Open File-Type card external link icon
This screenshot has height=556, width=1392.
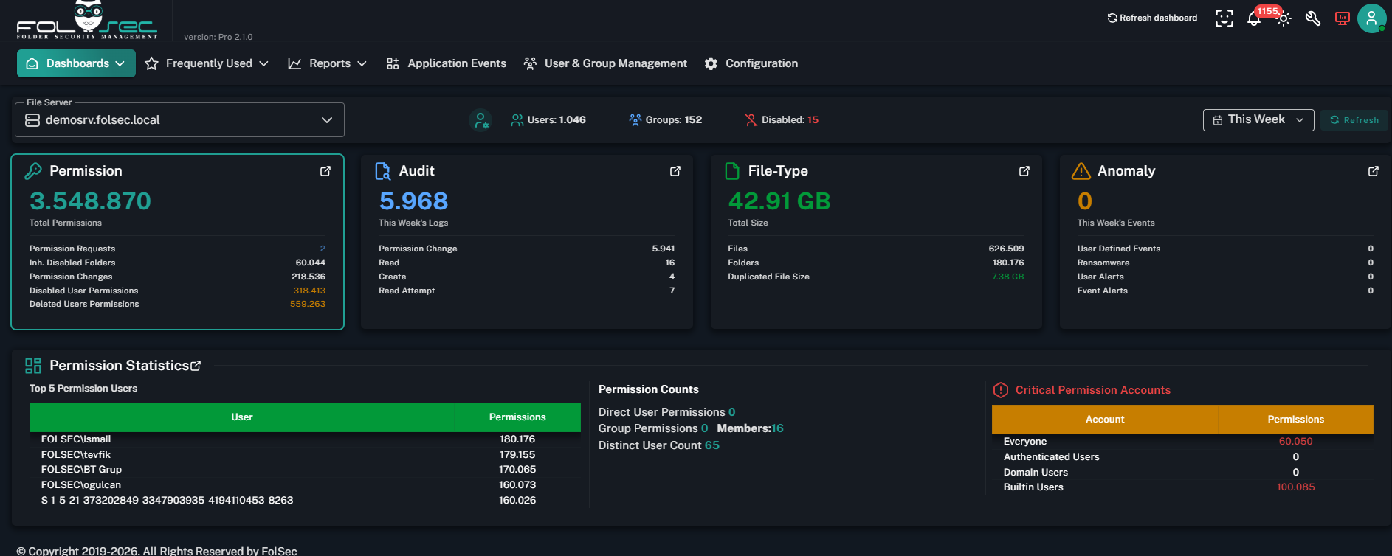tap(1024, 171)
